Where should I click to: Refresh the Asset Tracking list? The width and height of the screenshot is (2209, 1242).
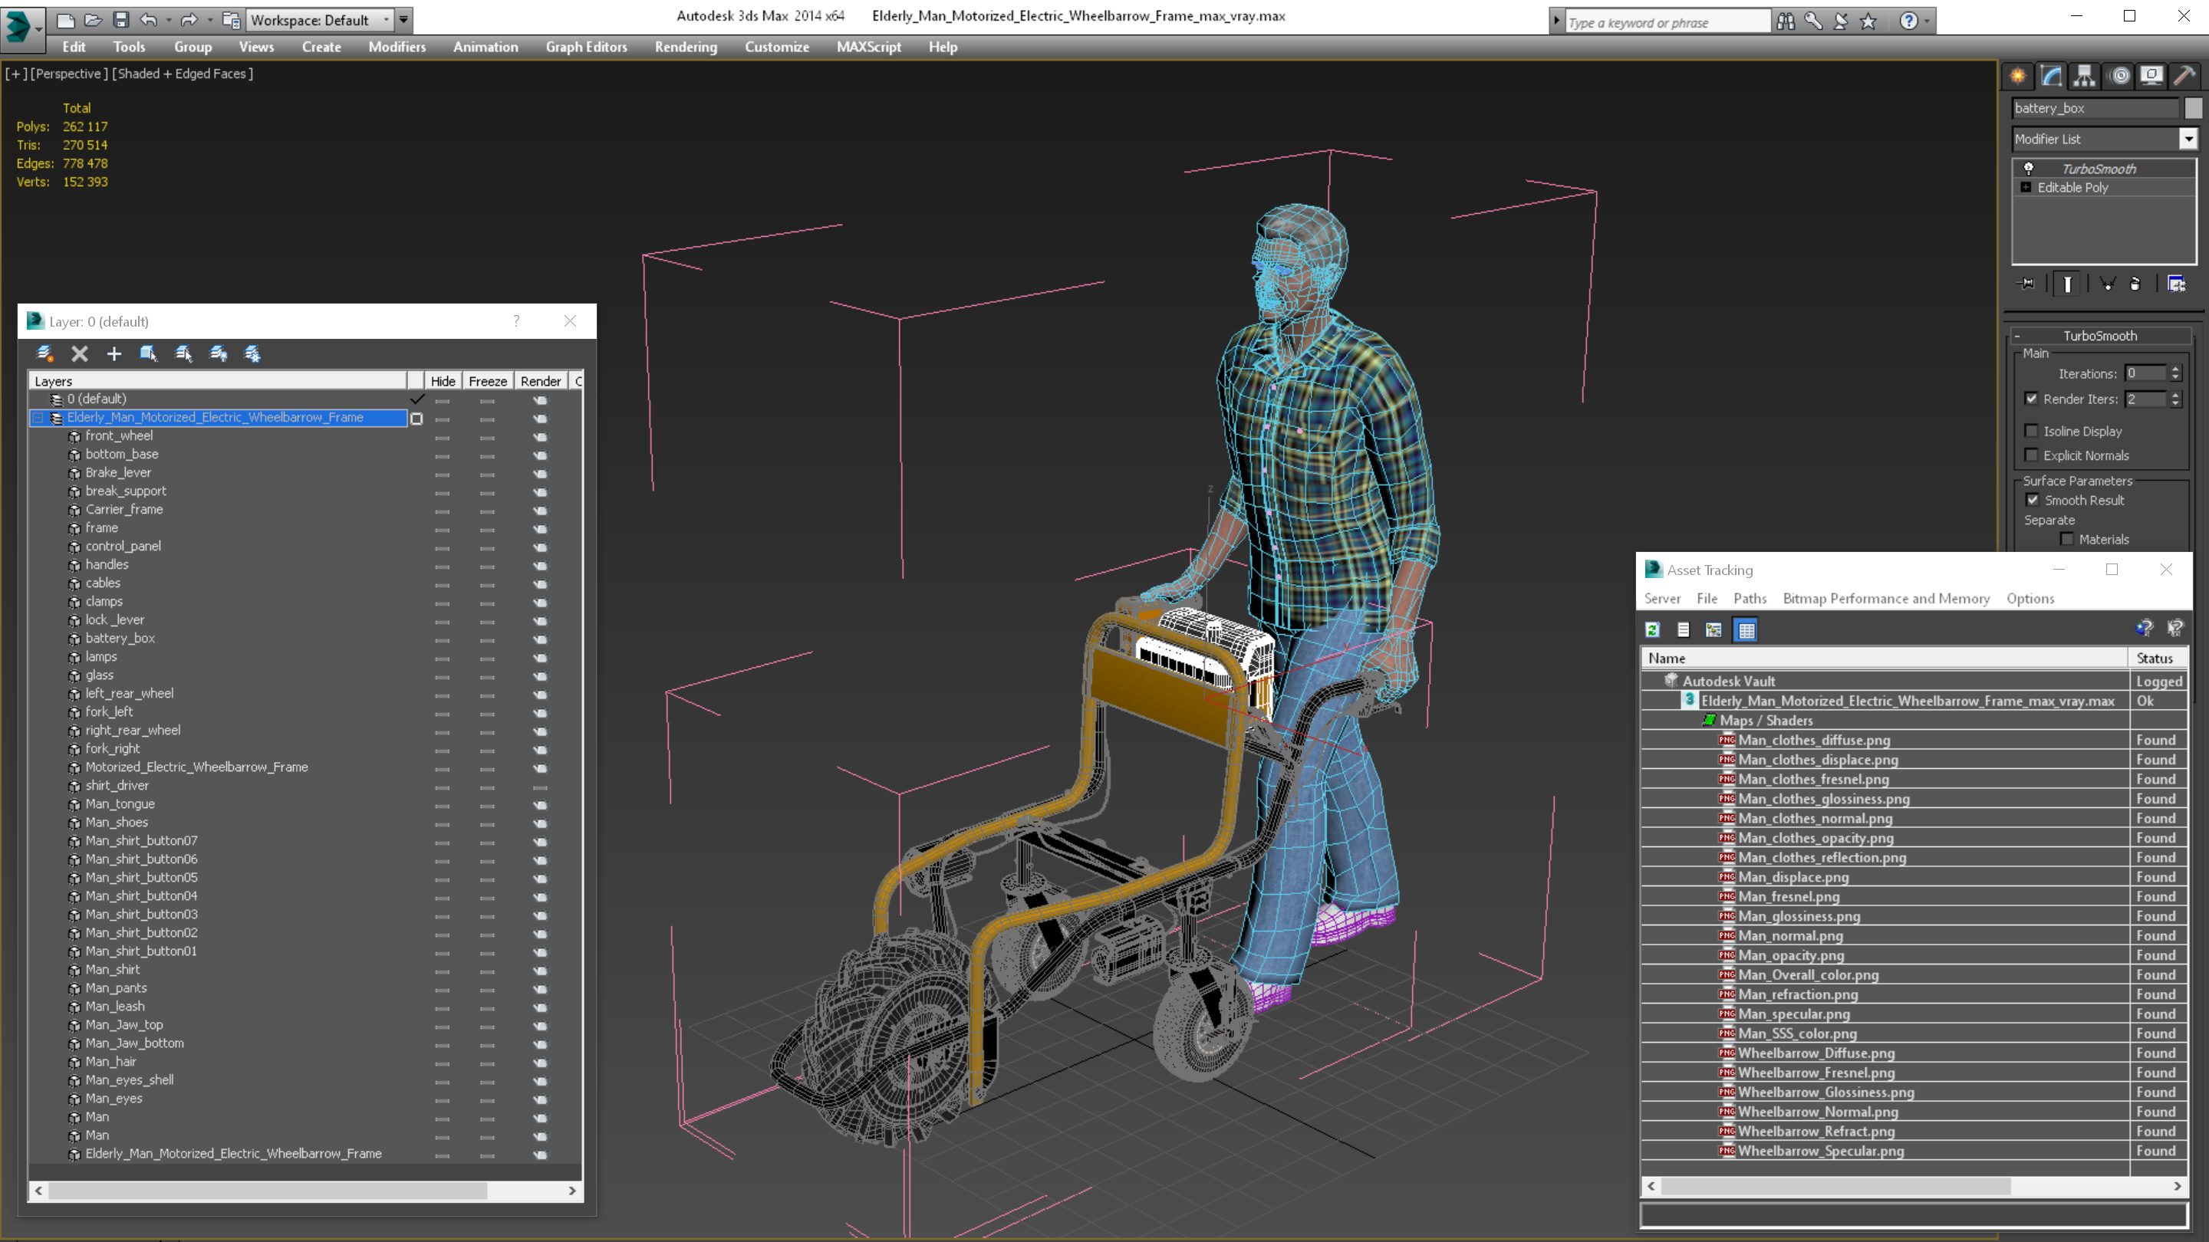[1652, 630]
